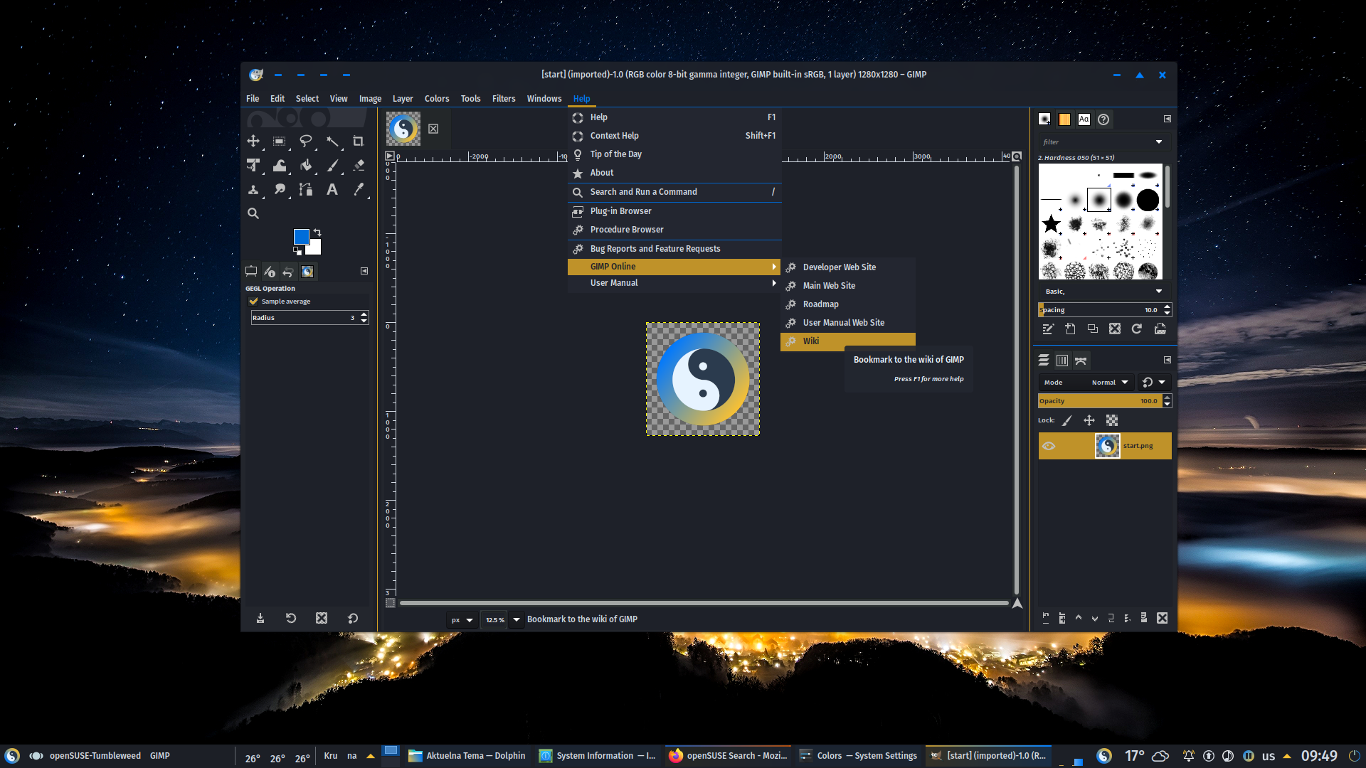Open the px unit dropdown in status bar
Image resolution: width=1366 pixels, height=768 pixels.
click(462, 620)
